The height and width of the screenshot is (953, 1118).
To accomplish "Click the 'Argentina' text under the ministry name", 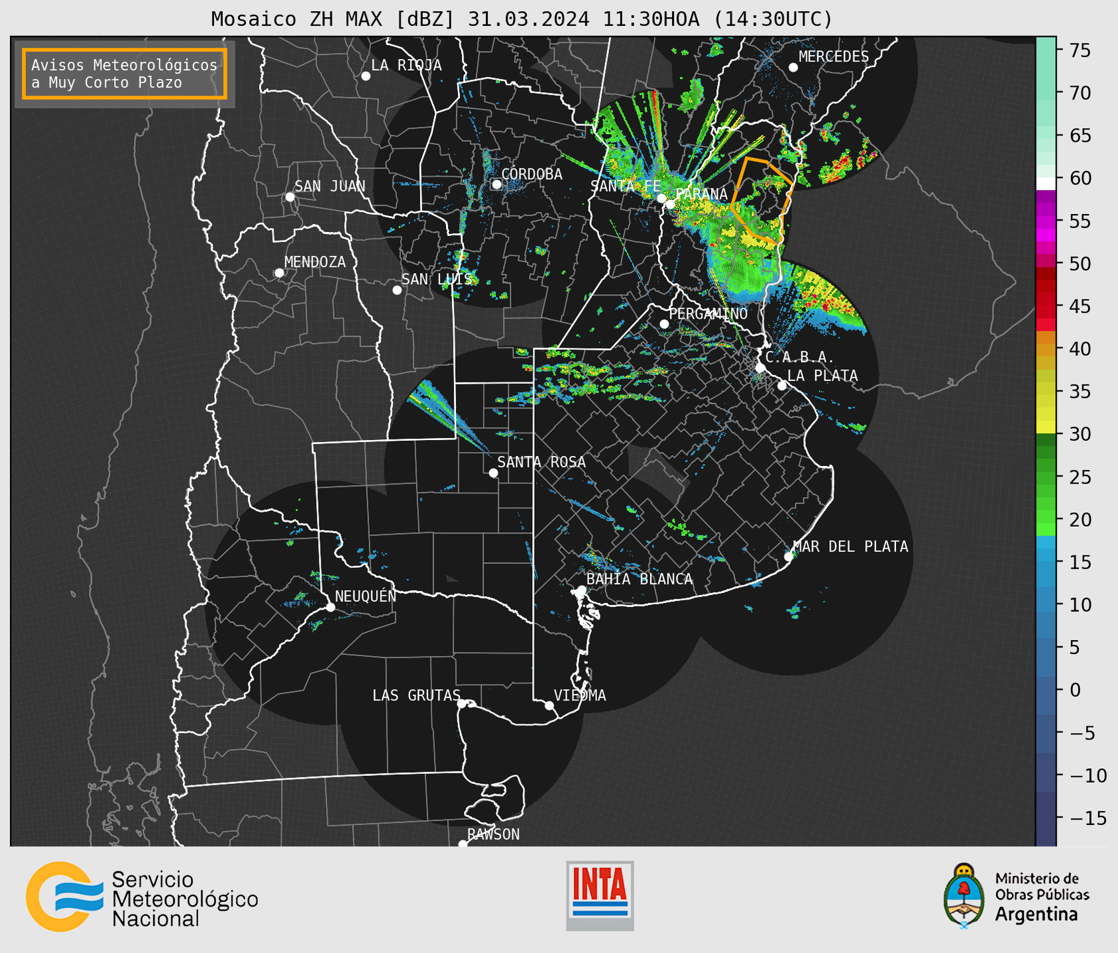I will click(x=1036, y=915).
